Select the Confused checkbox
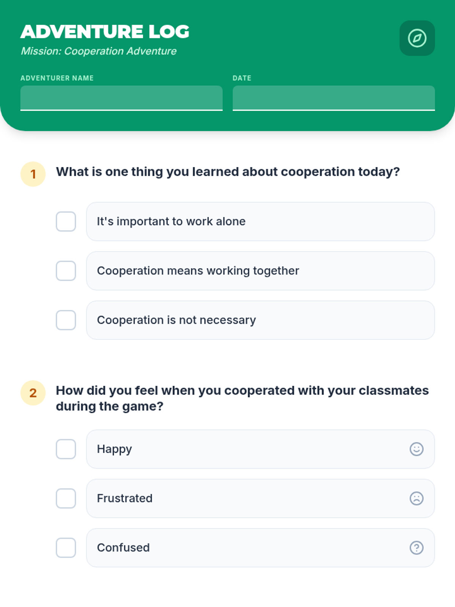The image size is (455, 607). click(x=66, y=548)
